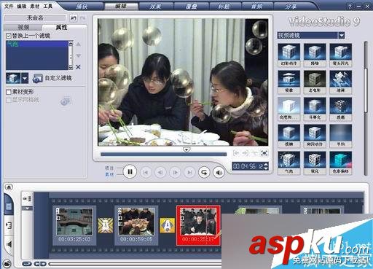Select the 老电影 old film filter
The height and width of the screenshot is (269, 373).
315,82
